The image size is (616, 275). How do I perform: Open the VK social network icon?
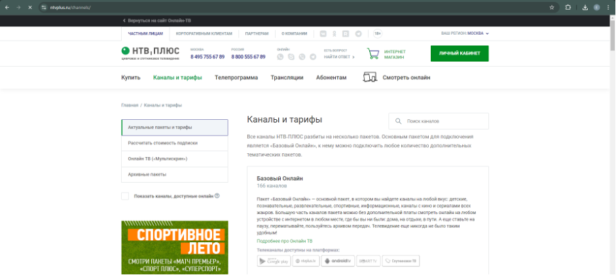click(x=323, y=34)
